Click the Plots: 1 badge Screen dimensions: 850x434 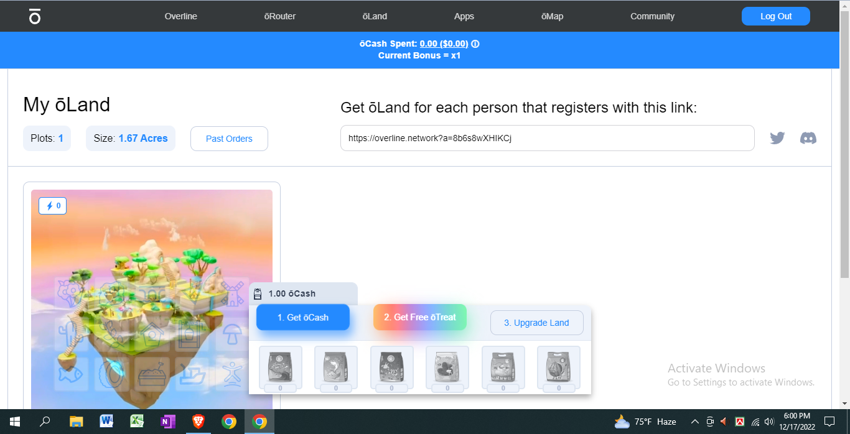47,139
